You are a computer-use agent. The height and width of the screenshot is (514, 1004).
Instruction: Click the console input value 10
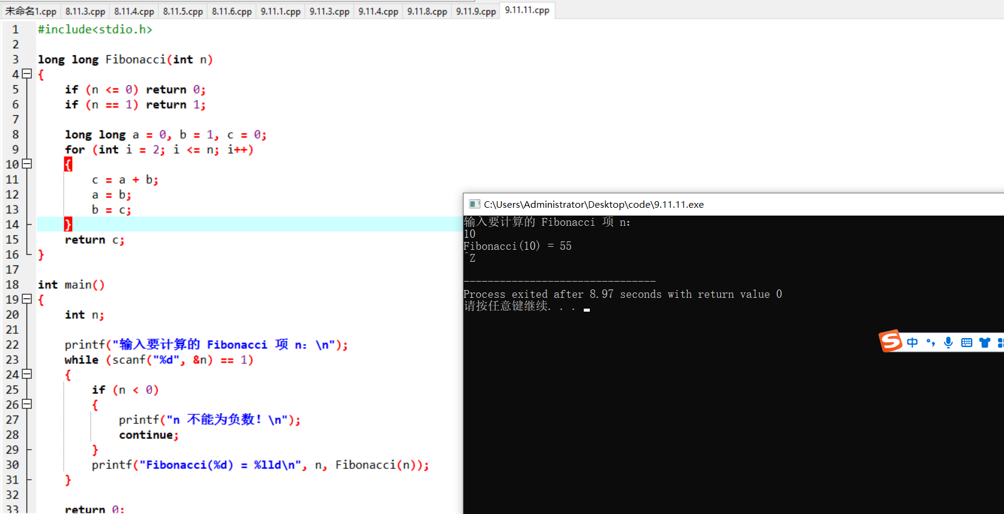(470, 234)
